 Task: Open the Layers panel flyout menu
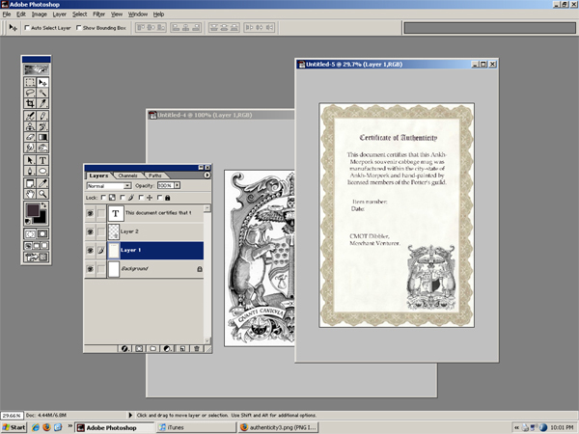[206, 176]
